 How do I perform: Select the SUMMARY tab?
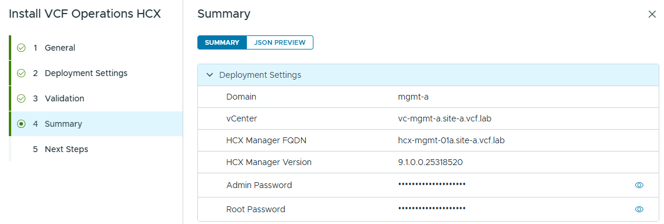222,42
